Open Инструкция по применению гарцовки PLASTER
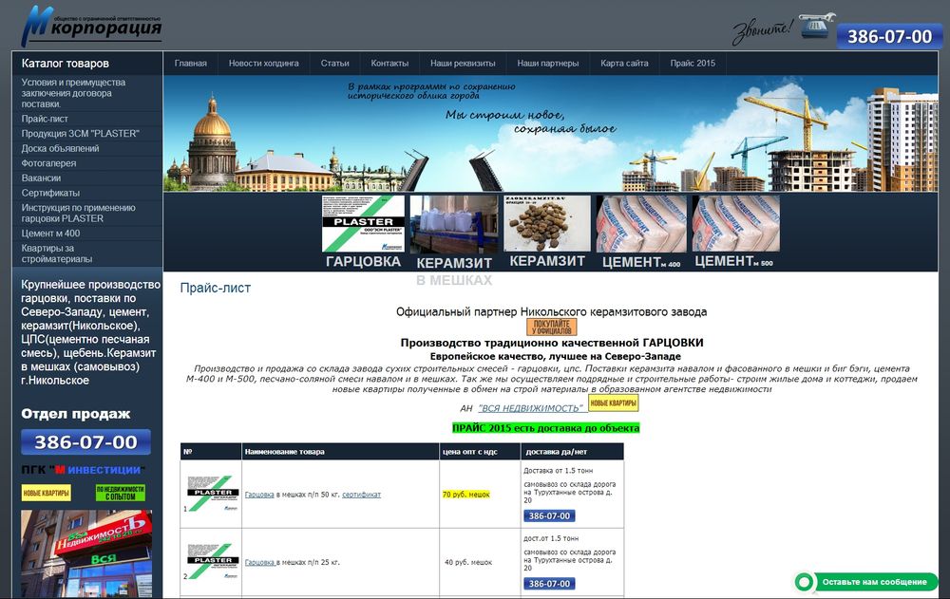Viewport: 950px width, 599px height. 78,213
